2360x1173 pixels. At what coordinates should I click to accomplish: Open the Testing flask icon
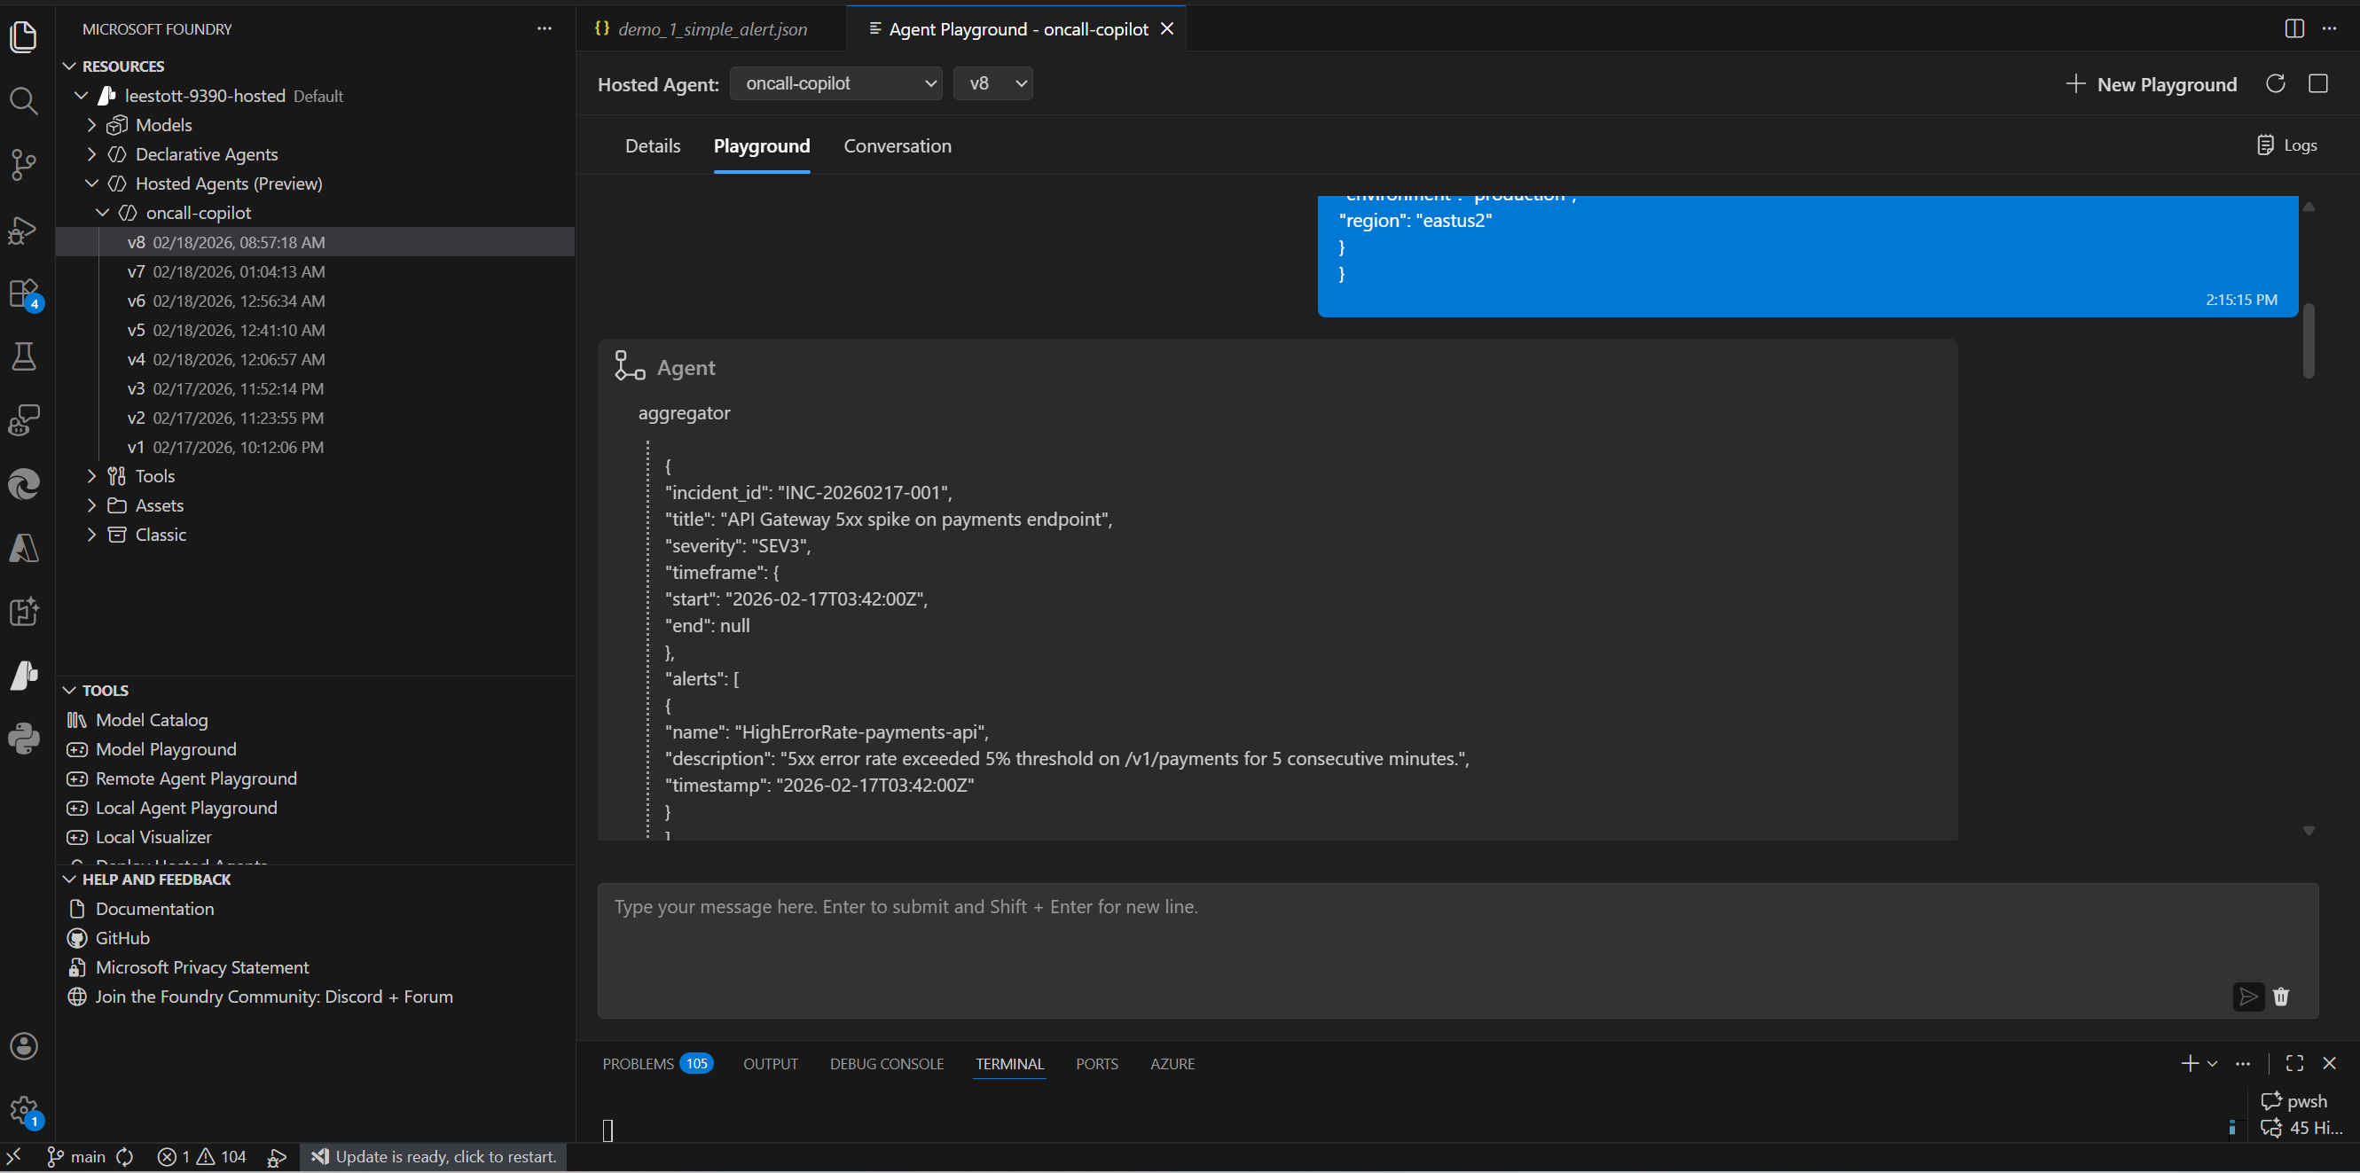click(x=24, y=357)
